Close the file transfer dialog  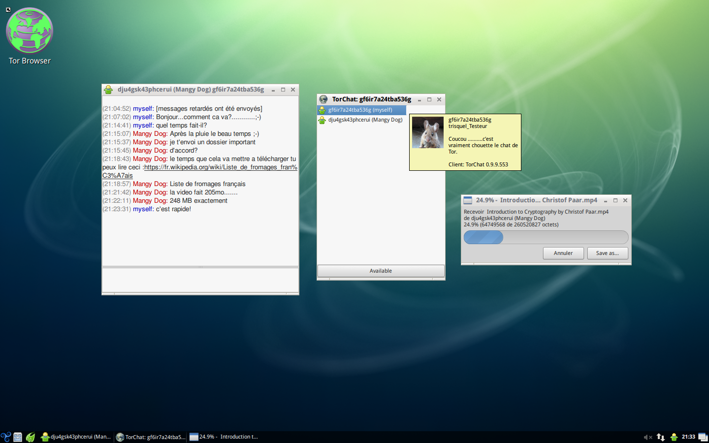point(625,200)
